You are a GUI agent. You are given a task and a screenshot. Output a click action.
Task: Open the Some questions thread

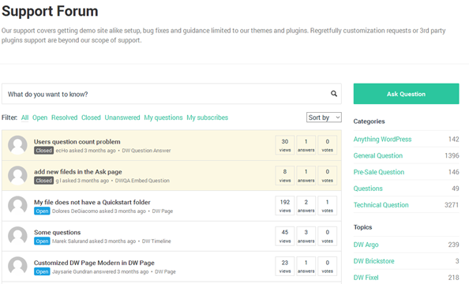(58, 232)
